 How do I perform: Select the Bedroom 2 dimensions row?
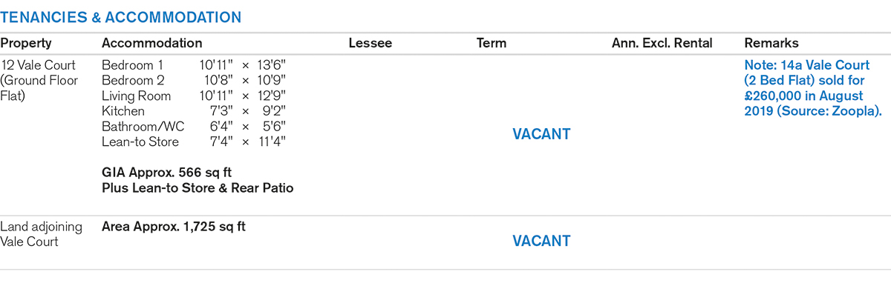click(x=194, y=80)
